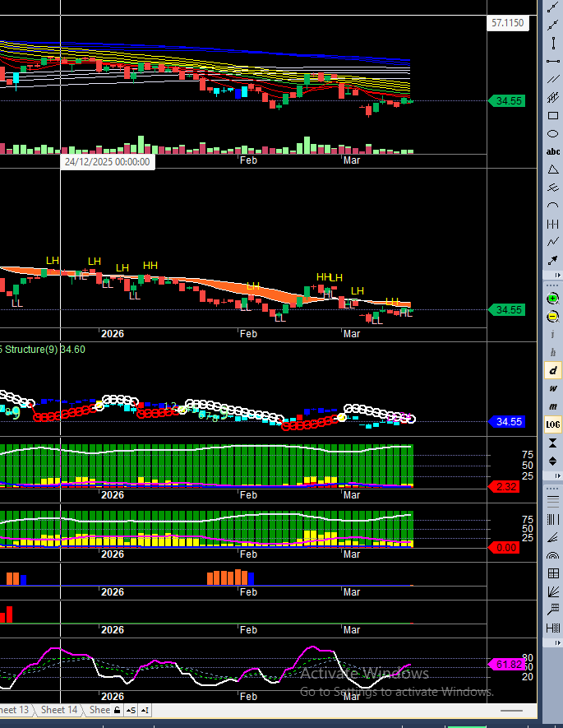Open the Sheet 13 tab

pyautogui.click(x=16, y=710)
